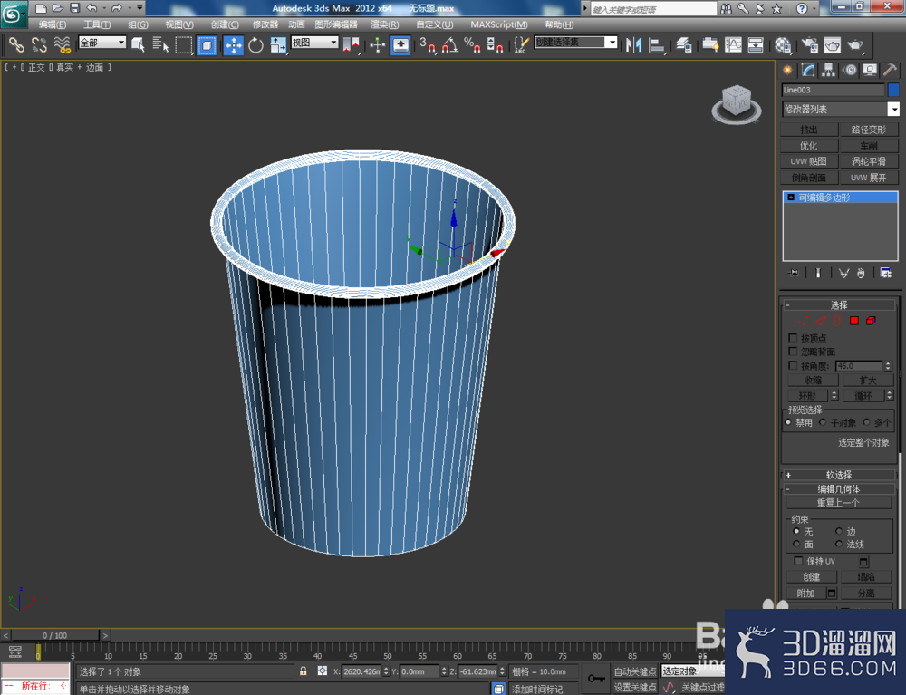Viewport: 906px width, 695px height.
Task: Select constraint 面 radio button
Action: click(796, 544)
